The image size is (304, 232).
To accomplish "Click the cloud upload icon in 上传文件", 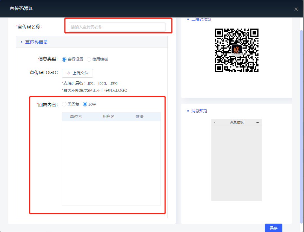I will [68, 73].
